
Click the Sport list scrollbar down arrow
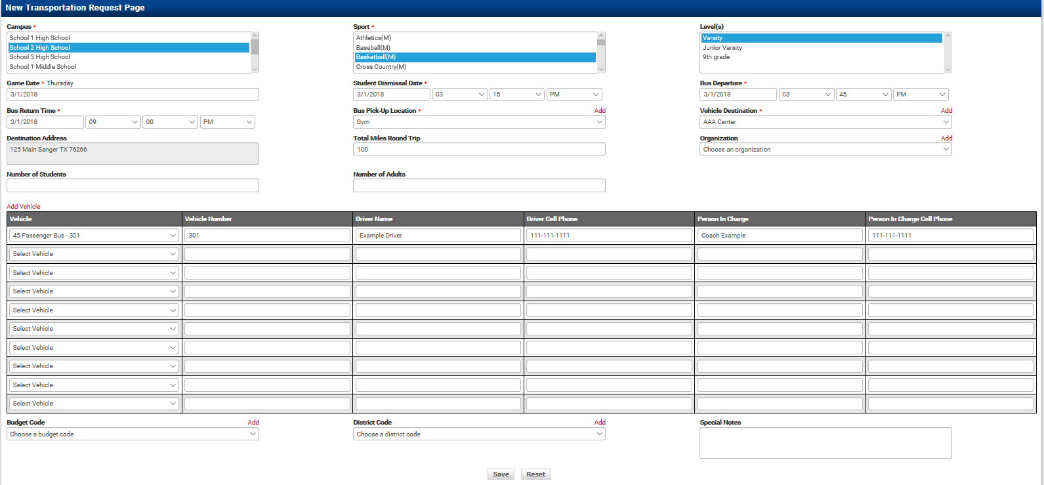(x=601, y=68)
